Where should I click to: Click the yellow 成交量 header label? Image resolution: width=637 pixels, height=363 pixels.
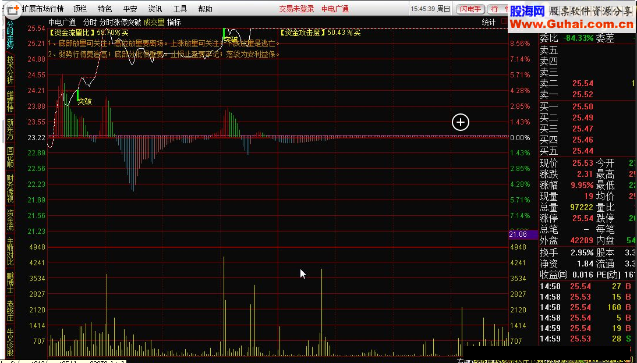154,22
